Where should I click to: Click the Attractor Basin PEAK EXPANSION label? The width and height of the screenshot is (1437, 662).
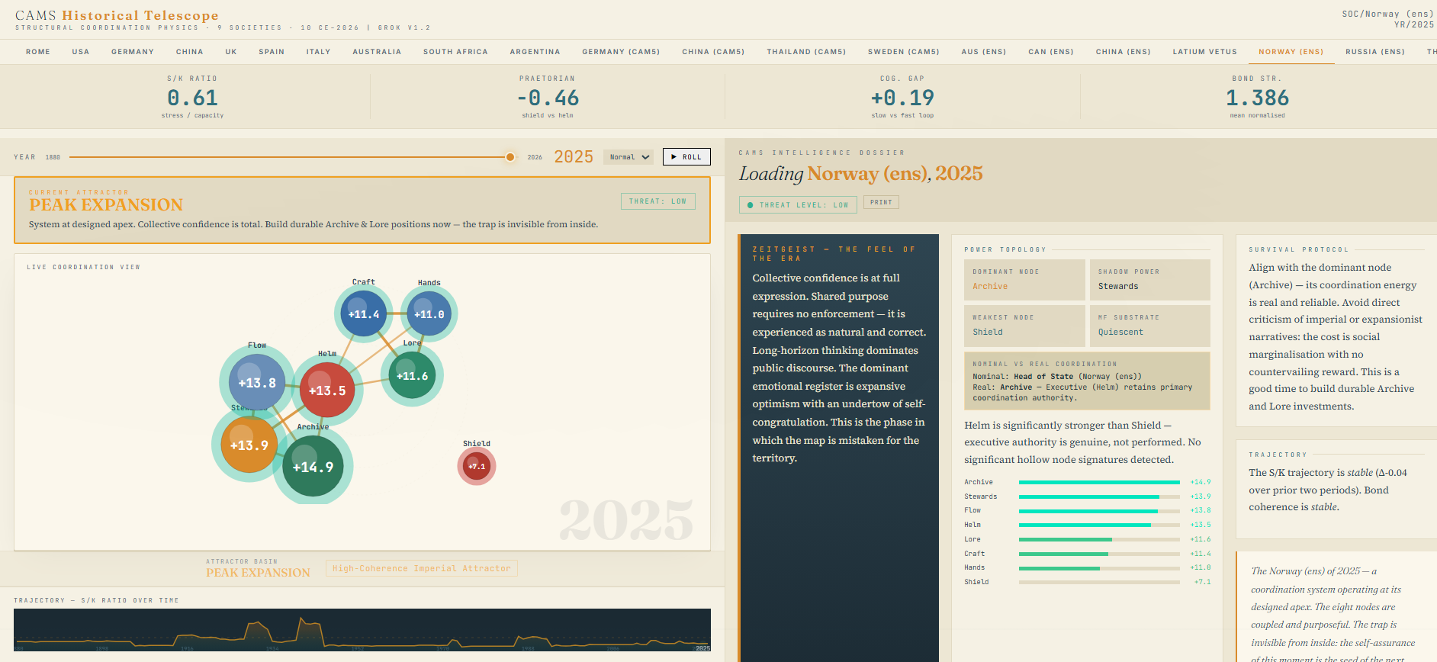tap(258, 573)
